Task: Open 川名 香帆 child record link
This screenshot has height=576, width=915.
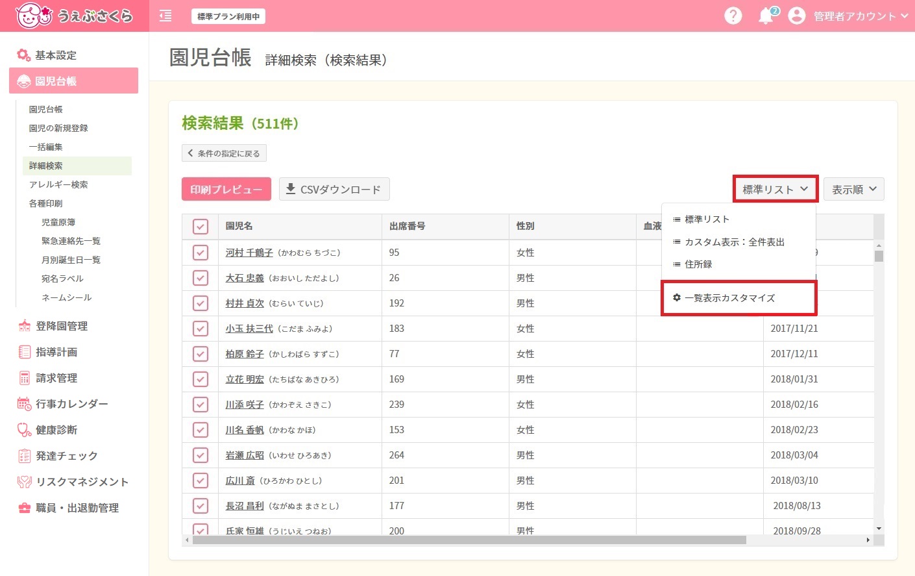Action: 245,430
